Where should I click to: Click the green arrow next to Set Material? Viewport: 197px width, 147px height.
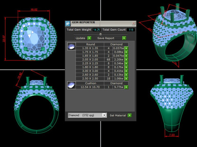coord(129,115)
